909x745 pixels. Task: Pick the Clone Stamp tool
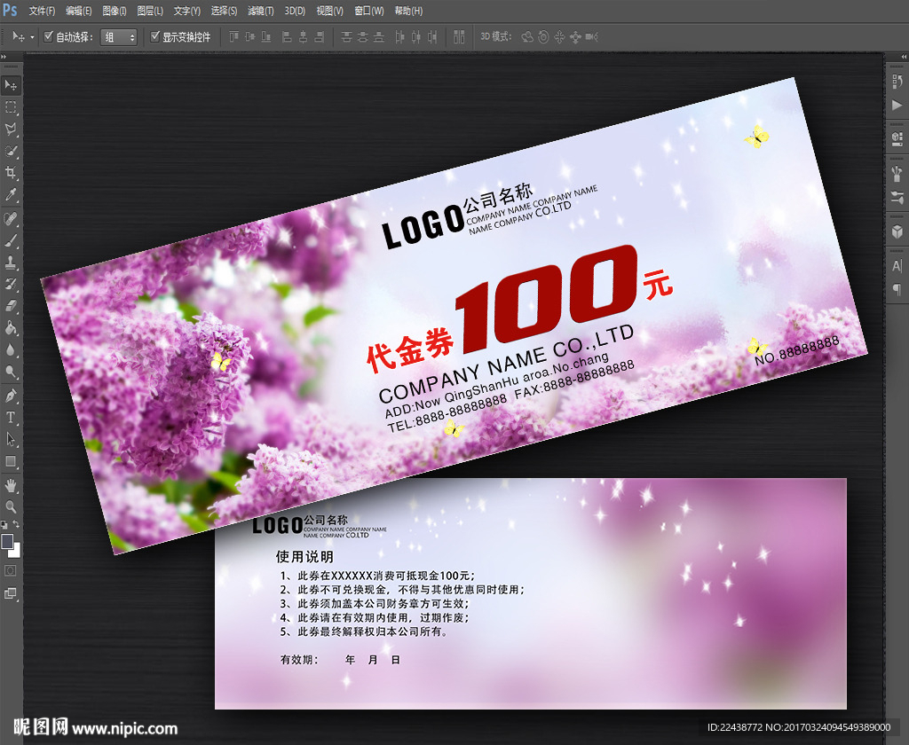click(x=12, y=263)
